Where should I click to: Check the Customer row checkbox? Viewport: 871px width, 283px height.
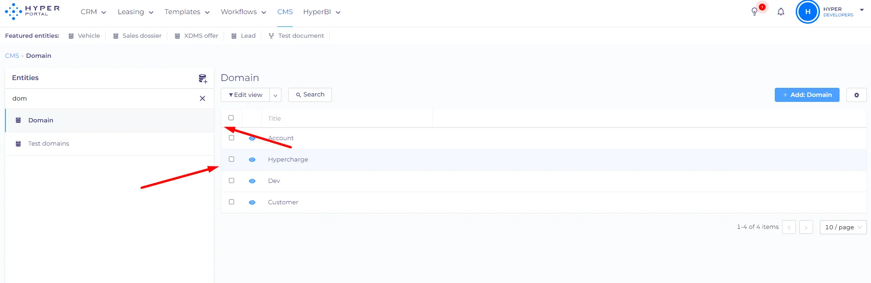[x=232, y=202]
